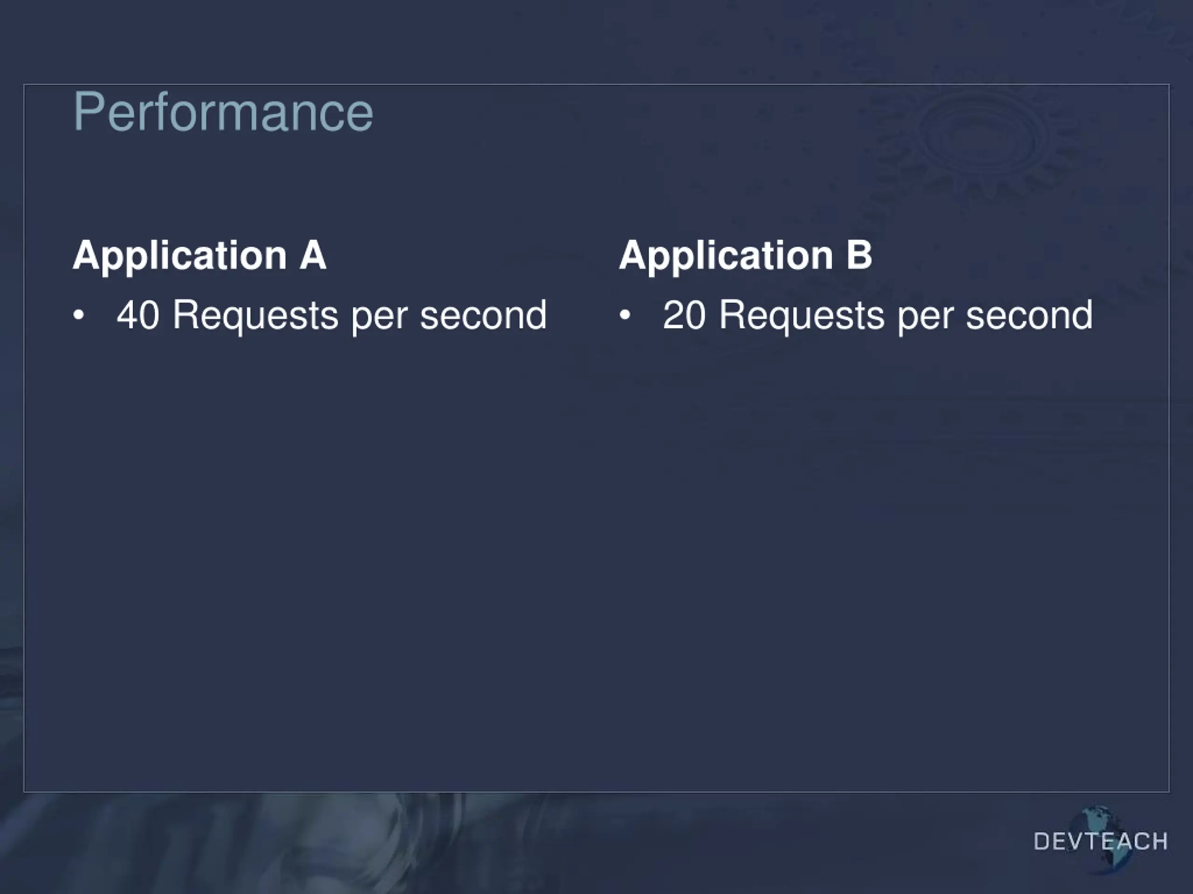Click the Application B heading
1193x894 pixels.
coord(745,257)
